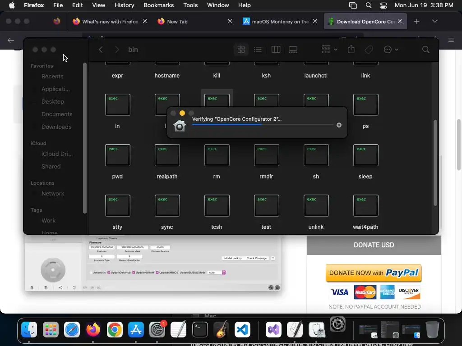Select the unlink exec file
The height and width of the screenshot is (346, 462).
coord(316,206)
